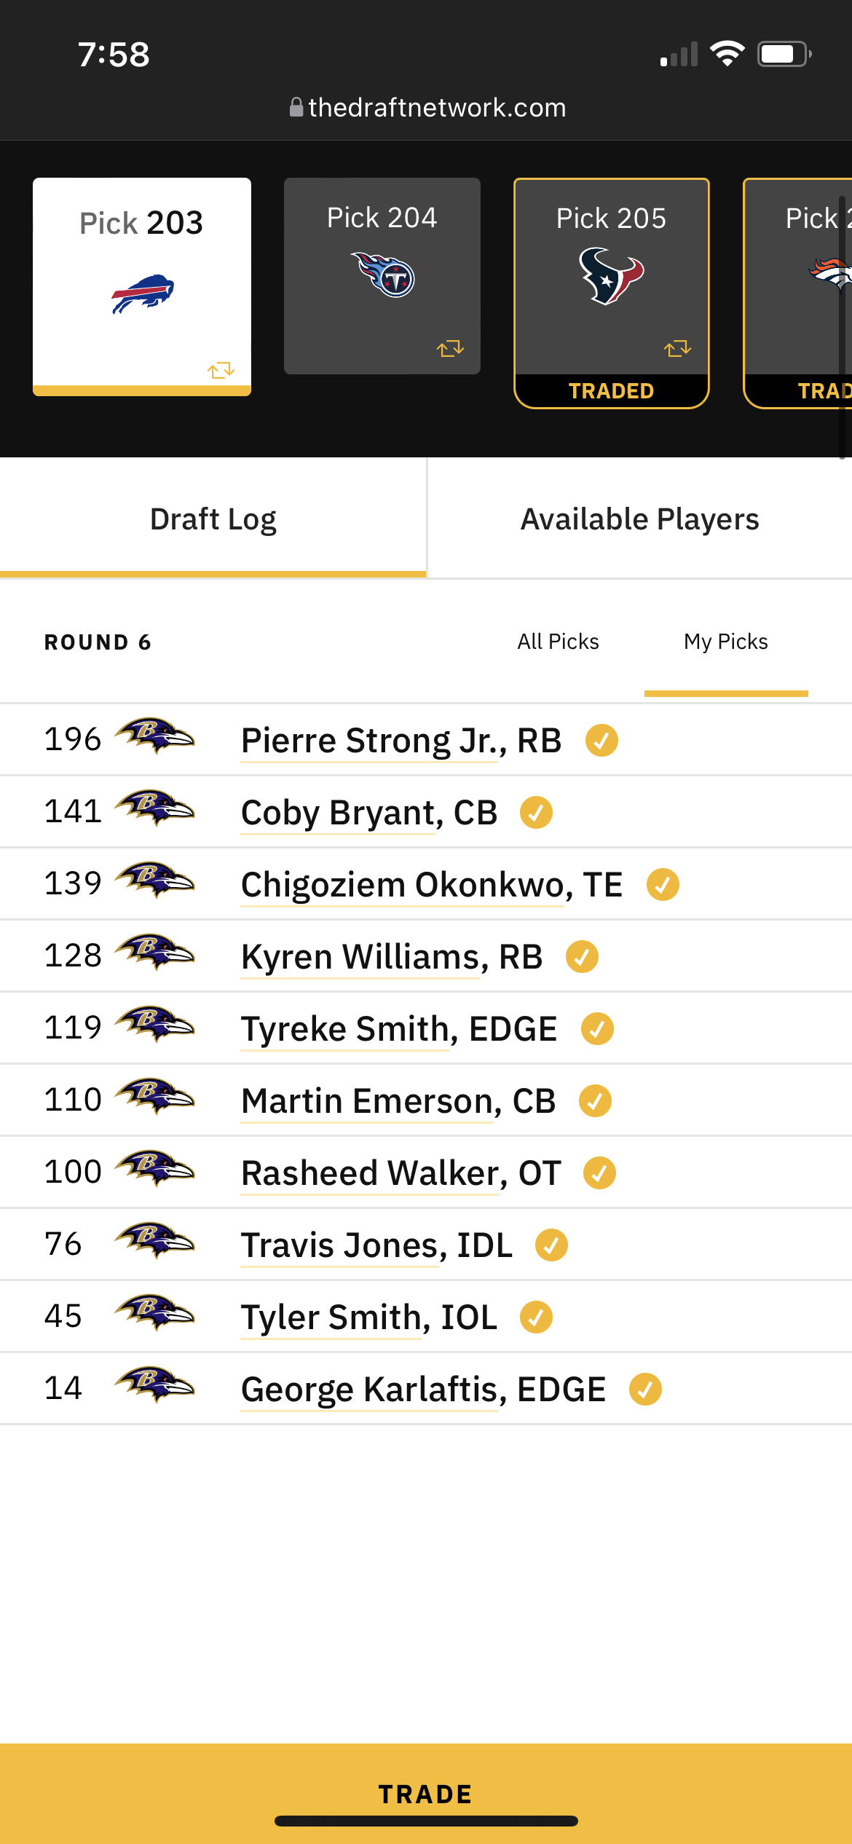The height and width of the screenshot is (1844, 852).
Task: Tap the Buffalo Bills logo on Pick 203
Action: [x=143, y=293]
